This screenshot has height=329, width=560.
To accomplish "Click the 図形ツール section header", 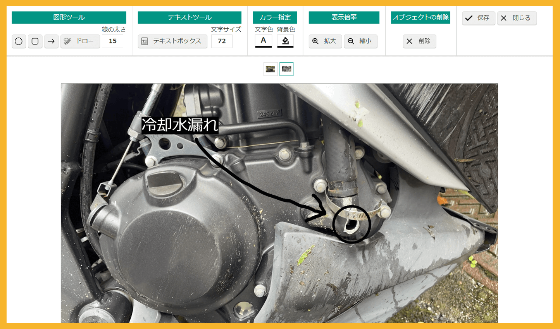I will (69, 17).
